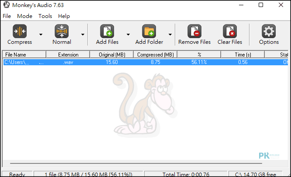The image size is (291, 177).
Task: Sort by the Original (MB) column header
Action: 112,54
